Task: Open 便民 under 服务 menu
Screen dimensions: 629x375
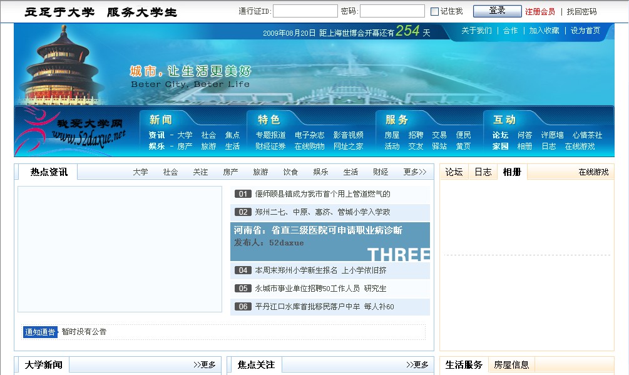Action: (463, 135)
